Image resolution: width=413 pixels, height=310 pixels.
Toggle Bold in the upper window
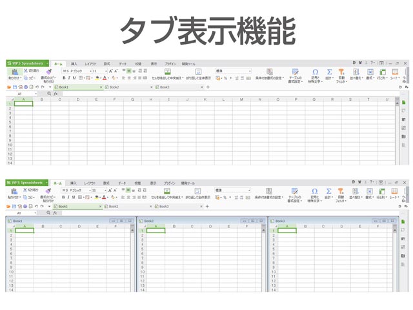[64, 78]
